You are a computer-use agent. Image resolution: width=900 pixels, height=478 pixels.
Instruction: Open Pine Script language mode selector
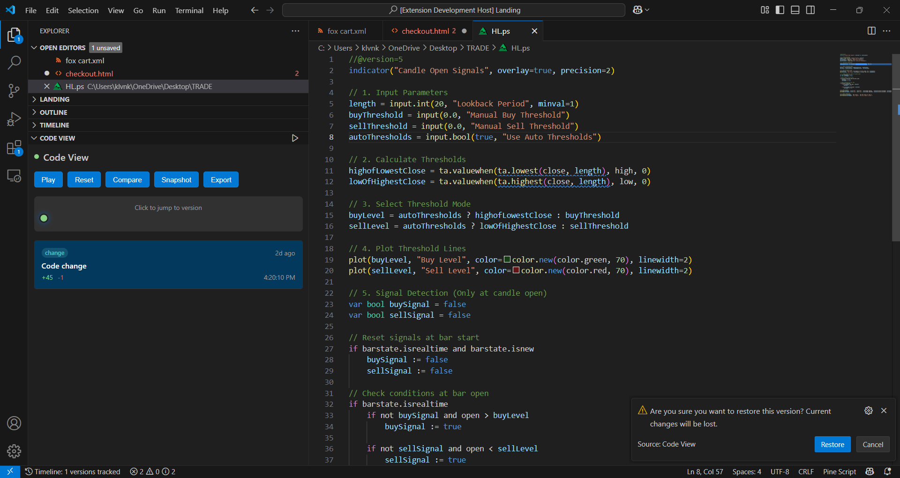click(840, 471)
